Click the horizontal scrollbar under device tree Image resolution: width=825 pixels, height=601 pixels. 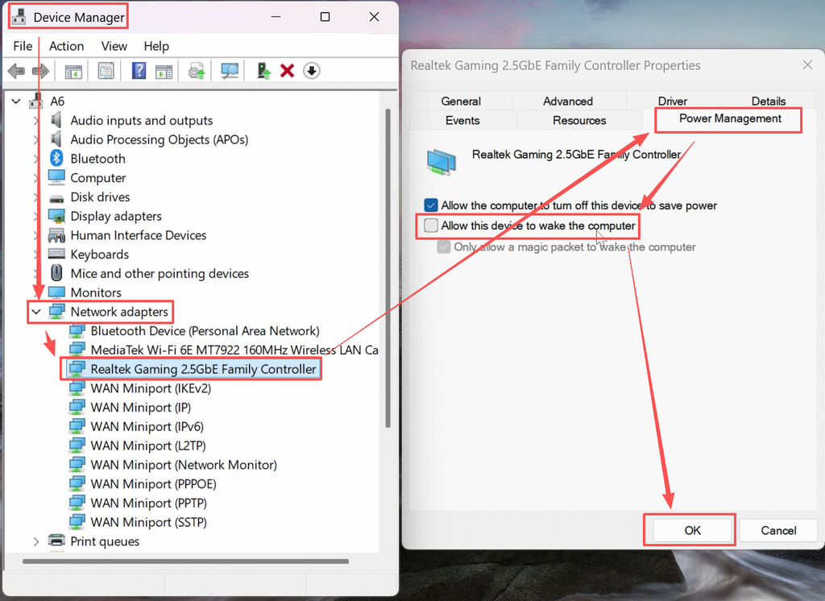coord(186,561)
